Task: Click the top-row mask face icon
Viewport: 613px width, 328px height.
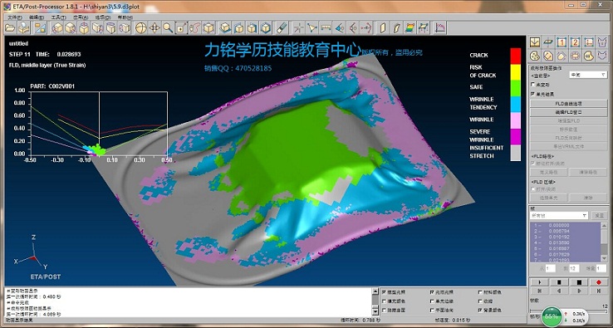Action: click(x=602, y=42)
